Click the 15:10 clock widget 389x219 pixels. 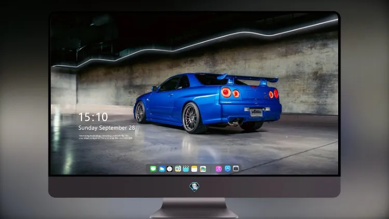(93, 117)
